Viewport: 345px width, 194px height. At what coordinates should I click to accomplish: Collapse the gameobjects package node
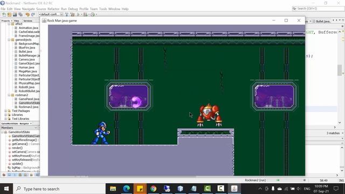[x=9, y=40]
